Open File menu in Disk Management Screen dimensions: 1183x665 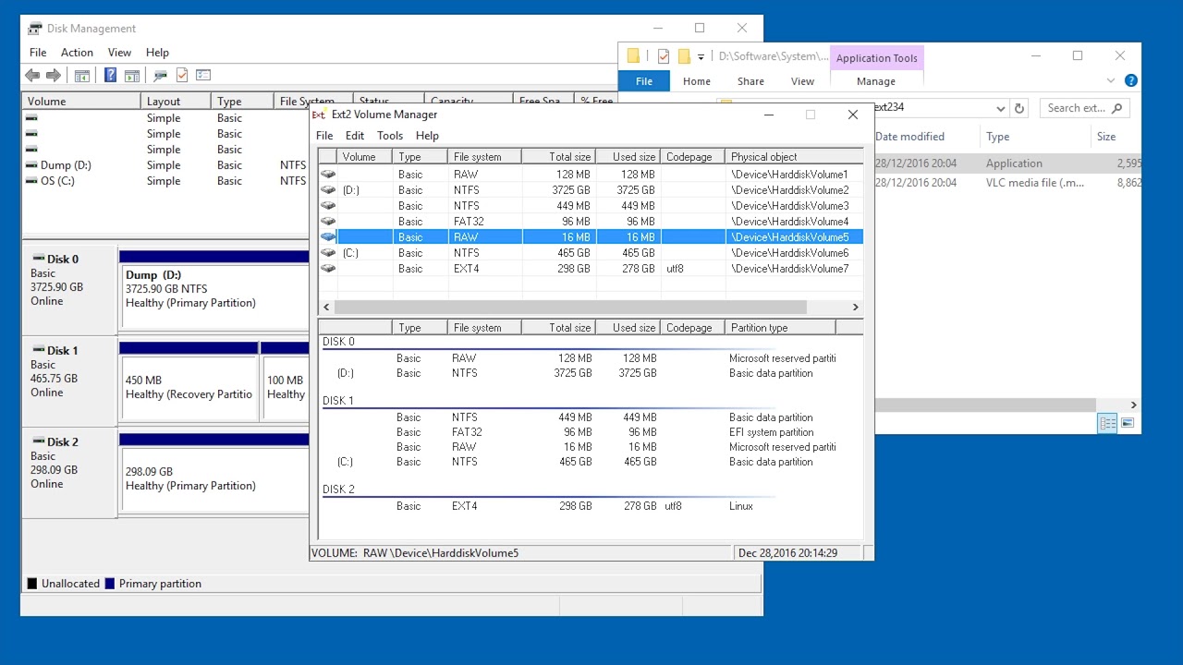(38, 53)
